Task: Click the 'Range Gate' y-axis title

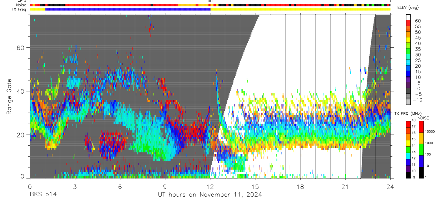Action: click(10, 96)
